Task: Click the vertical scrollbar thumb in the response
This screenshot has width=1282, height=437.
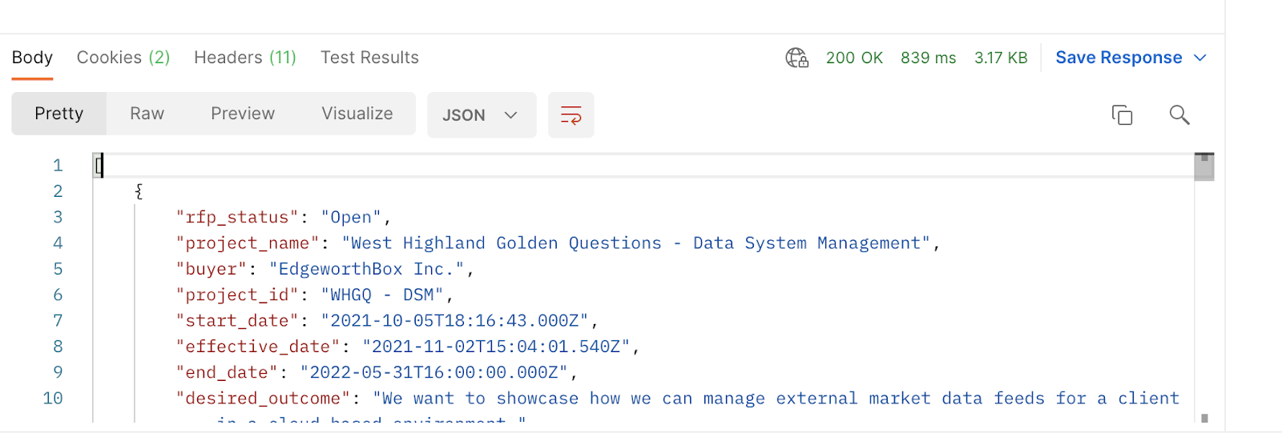Action: [x=1203, y=167]
